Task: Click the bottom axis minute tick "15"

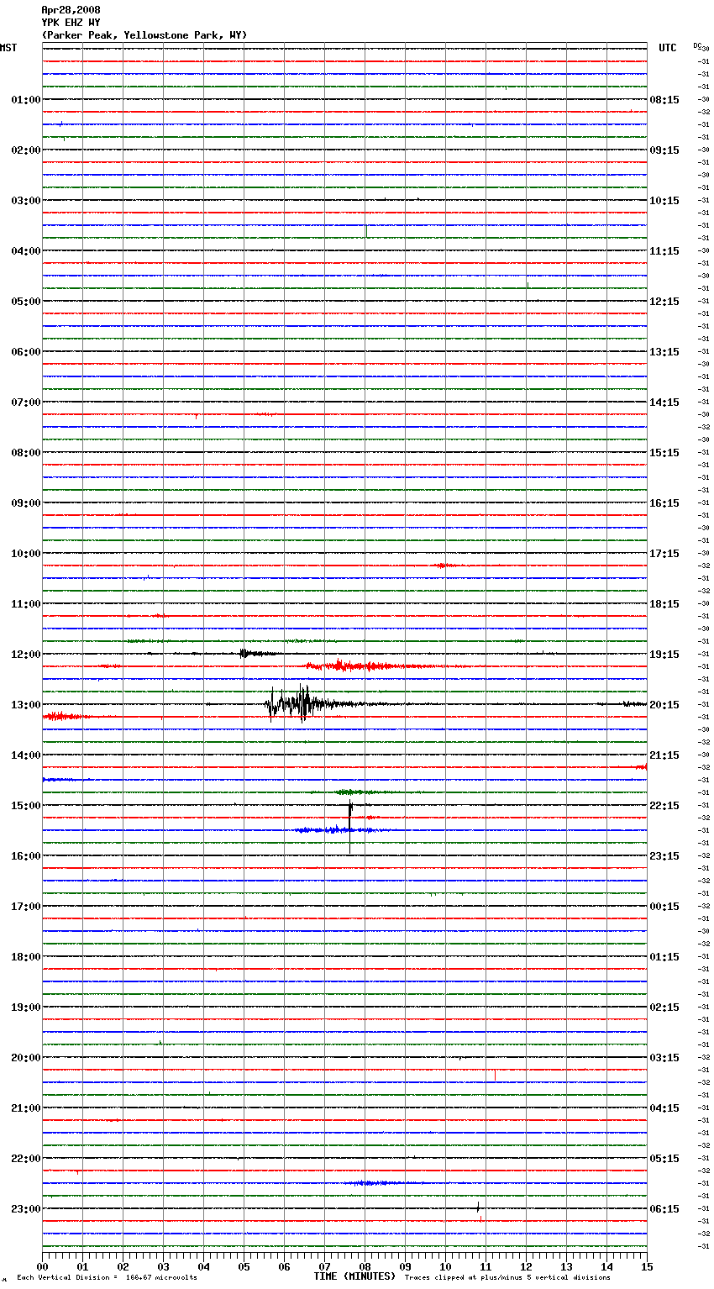Action: click(647, 1266)
